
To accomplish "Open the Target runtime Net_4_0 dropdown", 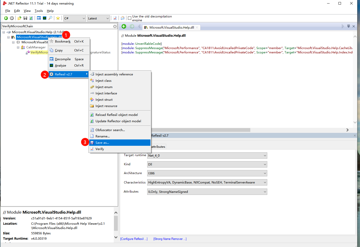I will (207, 156).
